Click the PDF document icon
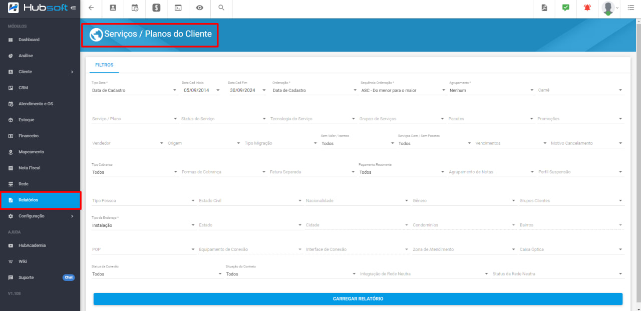Viewport: 641px width, 311px height. point(544,8)
